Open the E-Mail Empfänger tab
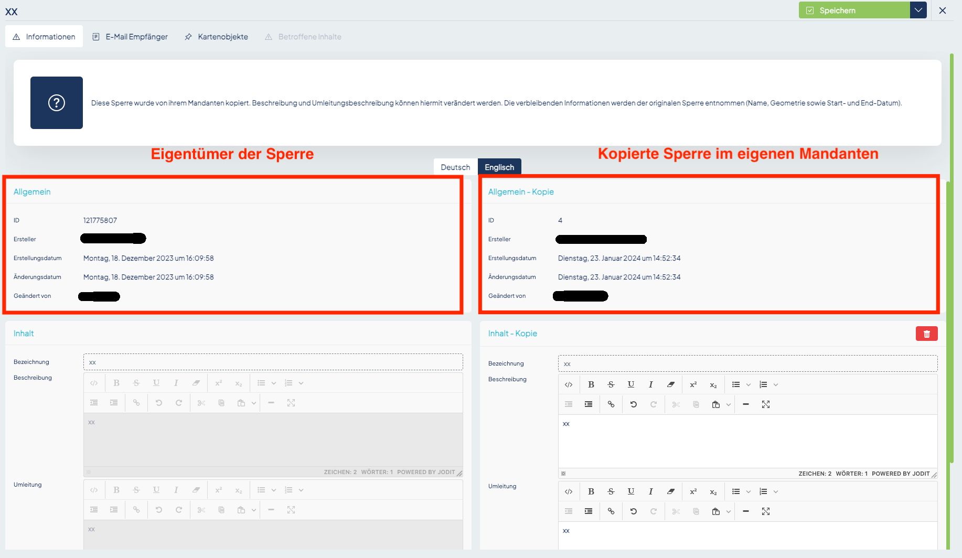The height and width of the screenshot is (558, 962). (130, 37)
